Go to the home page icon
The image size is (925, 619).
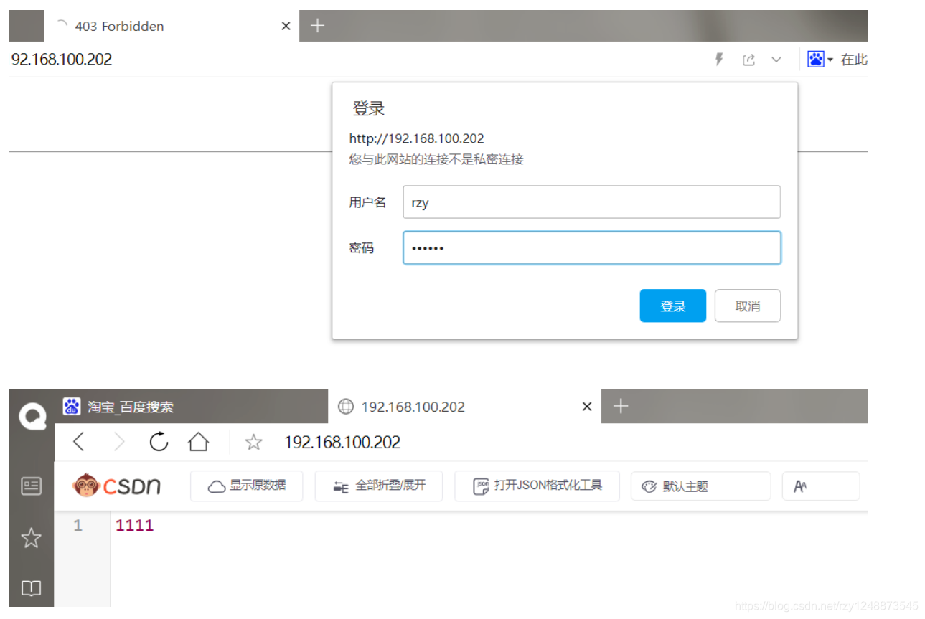pos(199,442)
